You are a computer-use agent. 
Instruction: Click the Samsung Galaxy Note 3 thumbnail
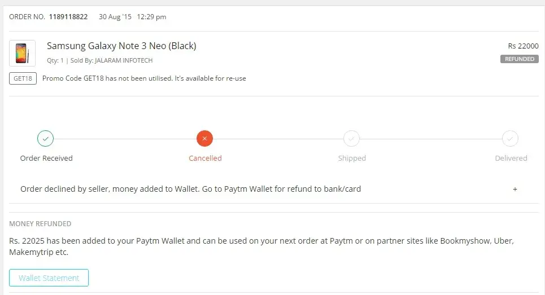click(x=23, y=53)
